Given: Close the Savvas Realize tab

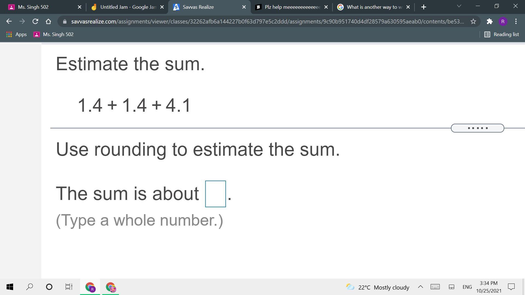Looking at the screenshot, I should pos(244,7).
